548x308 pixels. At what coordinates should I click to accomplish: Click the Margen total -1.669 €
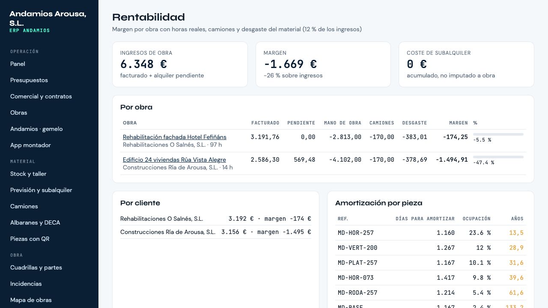pyautogui.click(x=290, y=64)
